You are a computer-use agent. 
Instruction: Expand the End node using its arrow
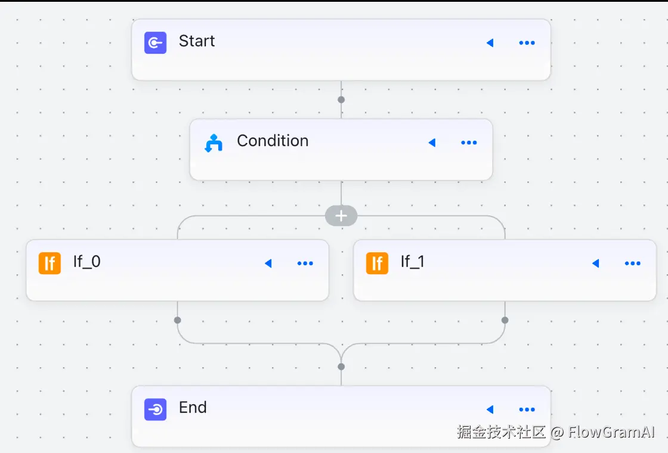490,409
